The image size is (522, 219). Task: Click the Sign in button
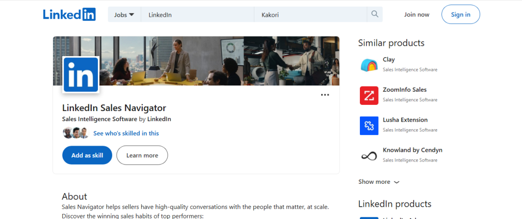461,14
